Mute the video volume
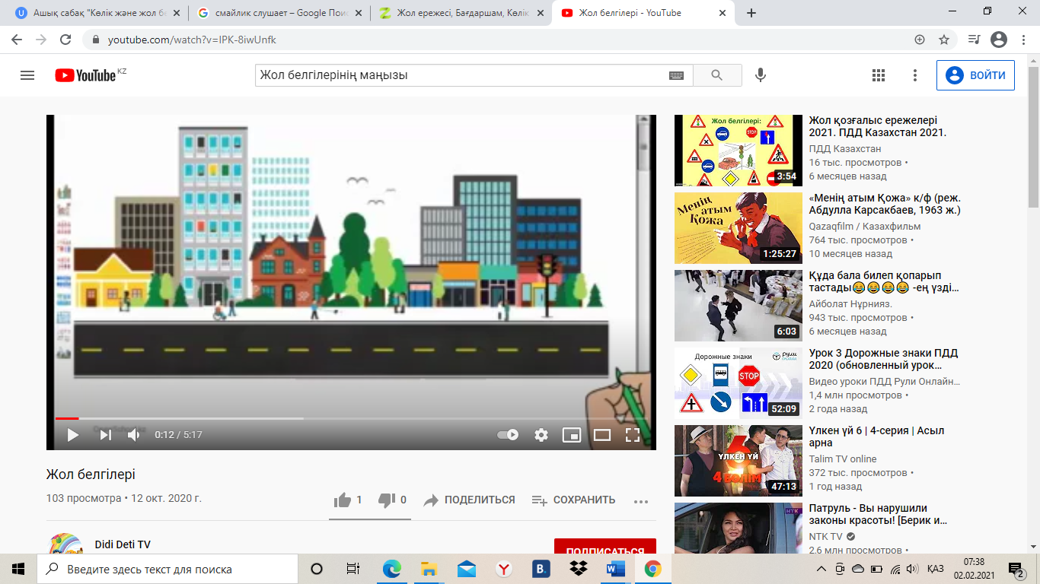Screen dimensions: 1040x584 pyautogui.click(x=134, y=435)
